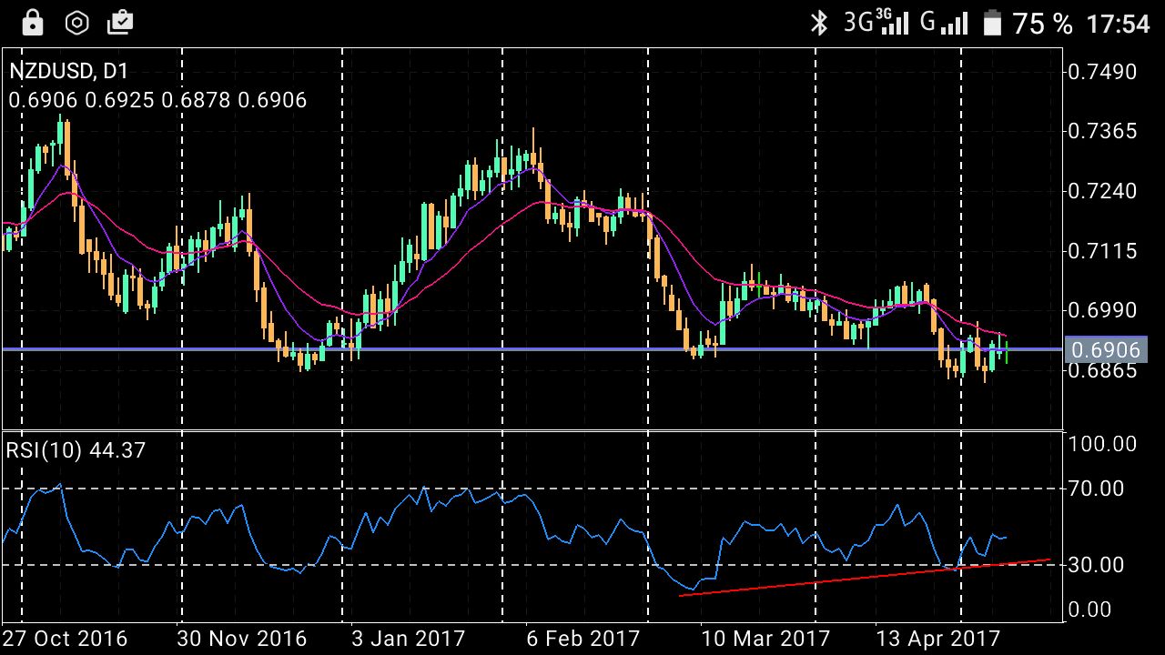1165x655 pixels.
Task: Tap the battery icon
Action: click(993, 23)
